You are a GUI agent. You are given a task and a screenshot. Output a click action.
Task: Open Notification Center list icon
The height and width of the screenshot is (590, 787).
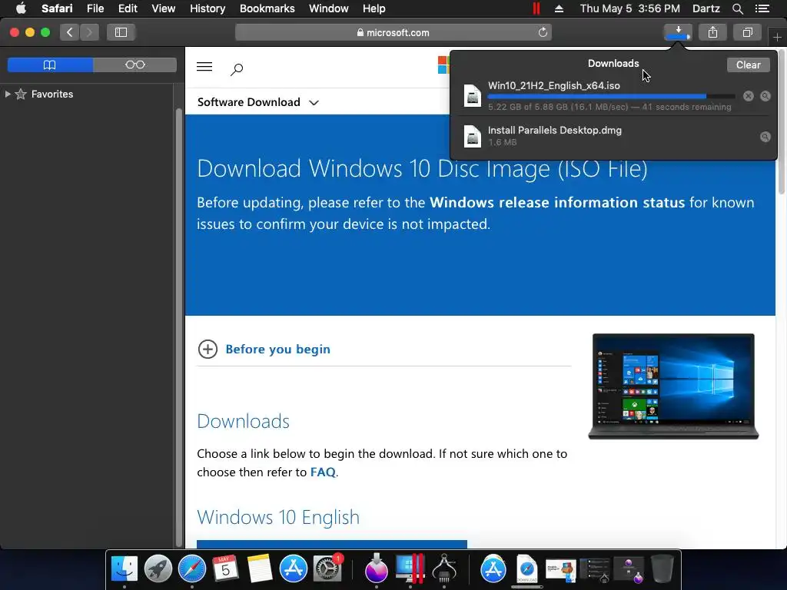(762, 8)
